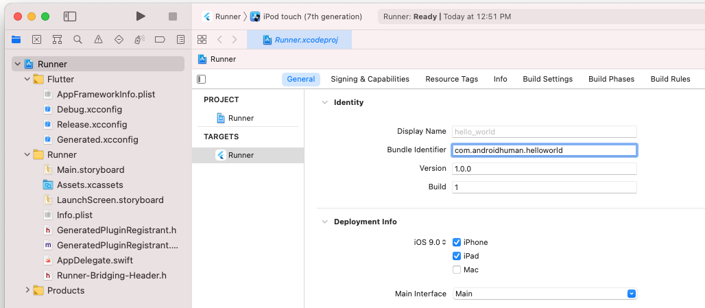Run the project with the play button
This screenshot has height=308, width=705.
tap(141, 16)
